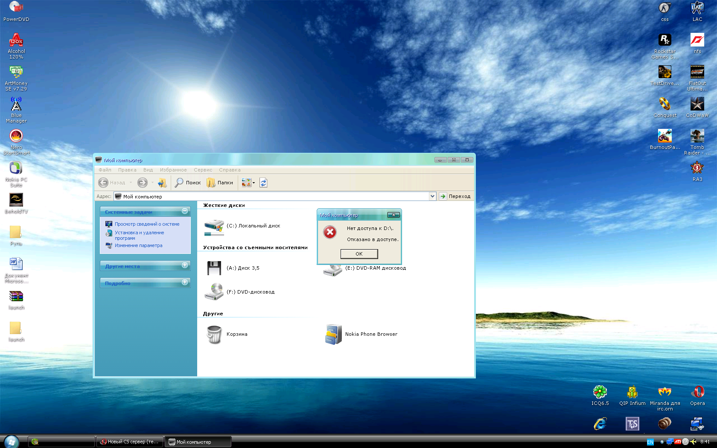Open the Файл menu

pyautogui.click(x=105, y=170)
